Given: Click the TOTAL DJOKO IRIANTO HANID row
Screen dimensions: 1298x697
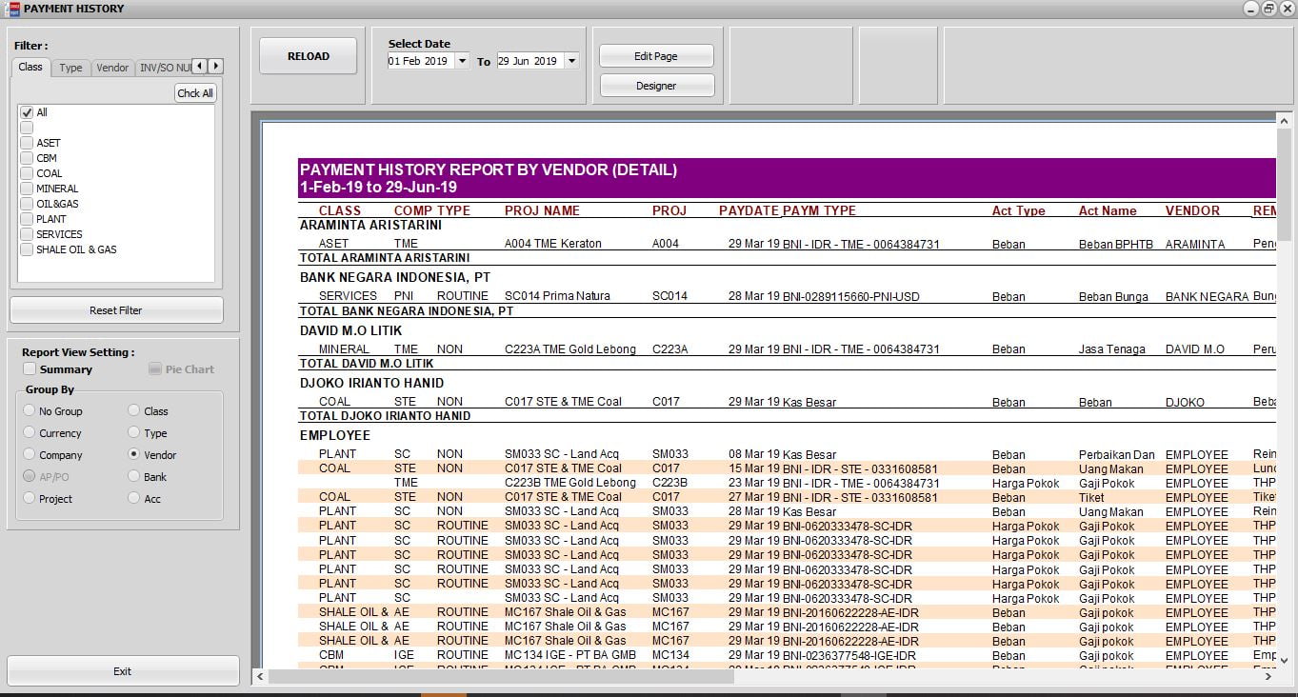Looking at the screenshot, I should coord(385,416).
